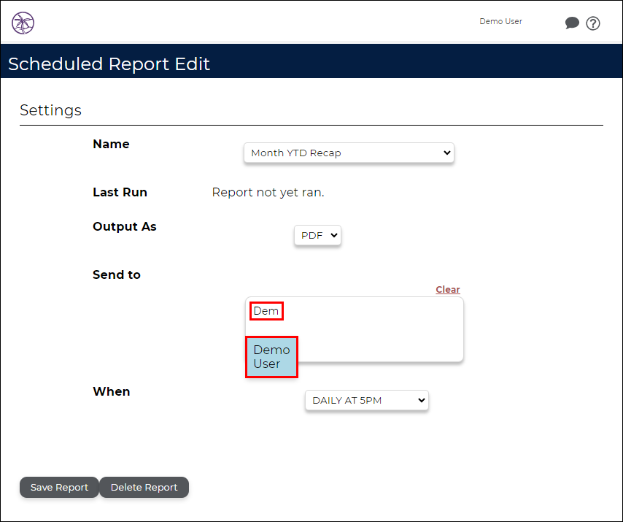Open the DAILY AT 5PM schedule dropdown
This screenshot has width=623, height=522.
coord(367,400)
